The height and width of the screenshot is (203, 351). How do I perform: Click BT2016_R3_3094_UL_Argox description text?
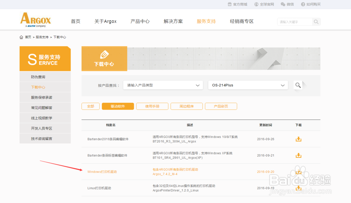[174, 142]
